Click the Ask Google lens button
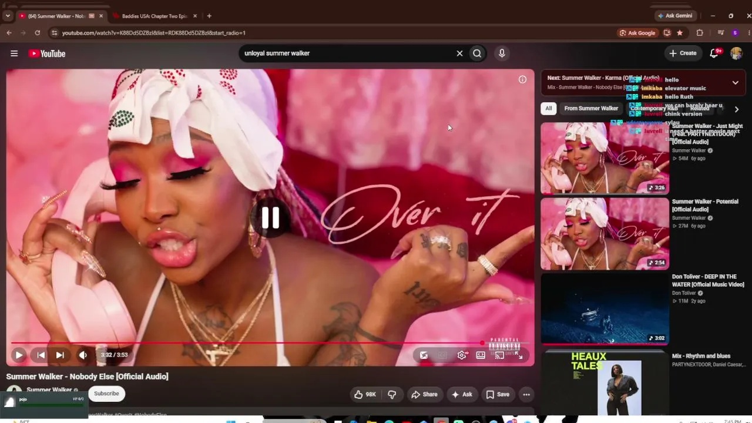Image resolution: width=752 pixels, height=423 pixels. click(x=637, y=33)
